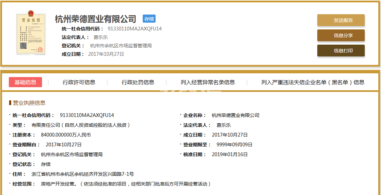Click the 注册资本 field label

point(23,135)
